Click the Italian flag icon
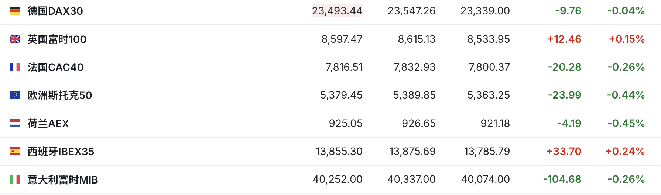 (x=15, y=180)
